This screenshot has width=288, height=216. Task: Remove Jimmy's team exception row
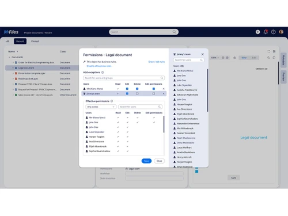pos(164,93)
